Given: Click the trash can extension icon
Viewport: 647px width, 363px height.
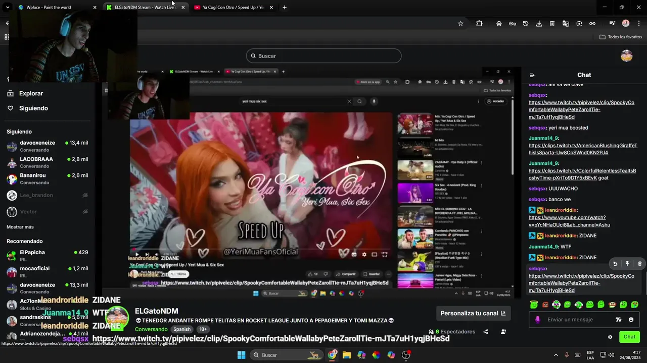Looking at the screenshot, I should pyautogui.click(x=552, y=23).
